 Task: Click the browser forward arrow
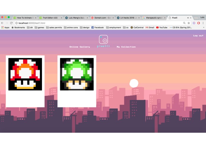point(7,23)
